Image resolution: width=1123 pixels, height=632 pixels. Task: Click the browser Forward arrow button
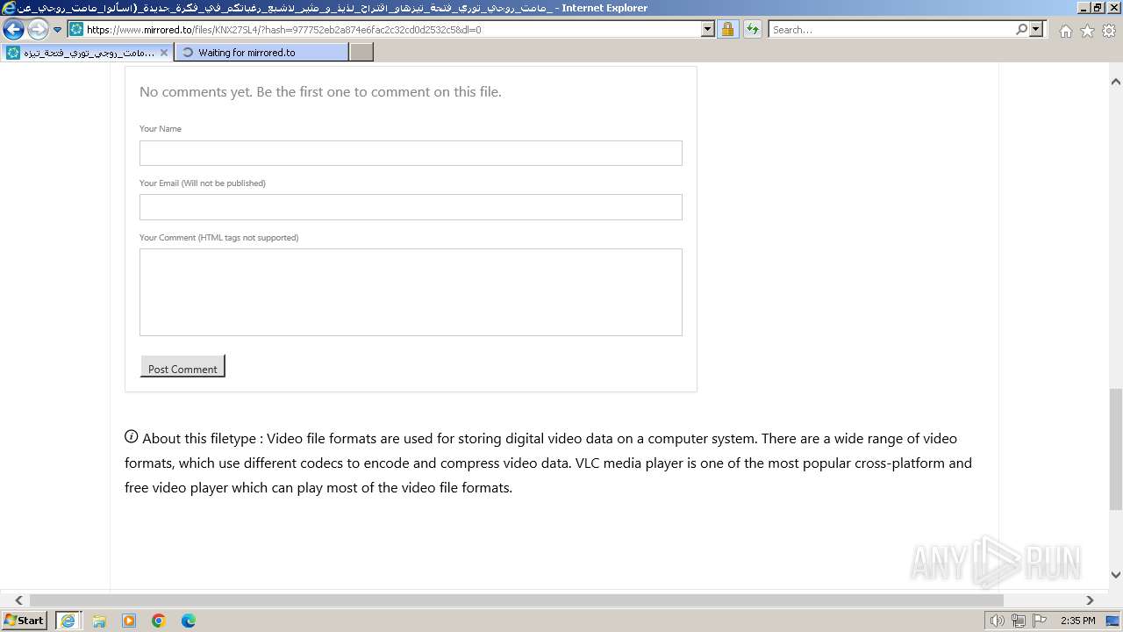(x=38, y=29)
